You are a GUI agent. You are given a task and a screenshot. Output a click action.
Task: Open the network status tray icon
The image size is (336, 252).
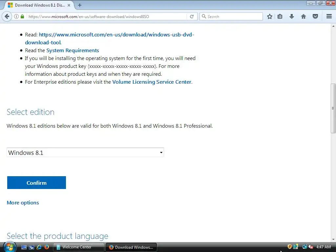pyautogui.click(x=304, y=247)
